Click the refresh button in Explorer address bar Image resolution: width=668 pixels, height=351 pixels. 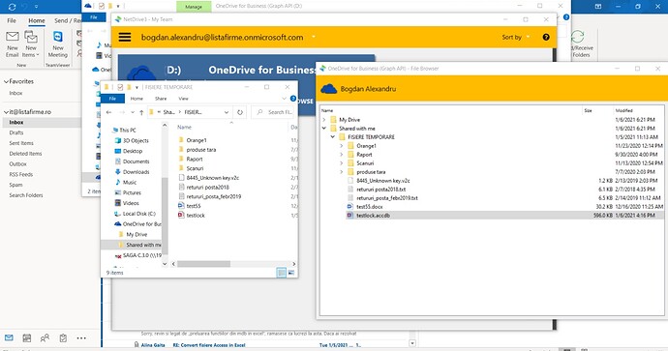click(x=240, y=112)
